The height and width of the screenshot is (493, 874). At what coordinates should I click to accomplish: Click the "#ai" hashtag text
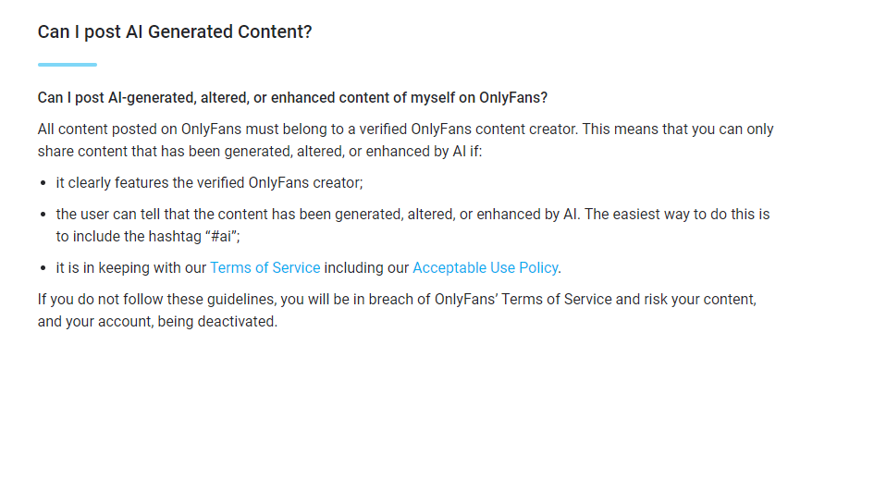221,237
